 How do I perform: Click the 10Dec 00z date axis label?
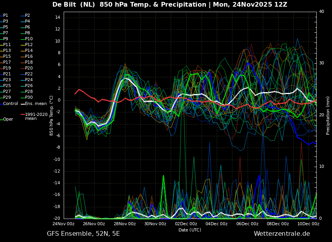308,224
